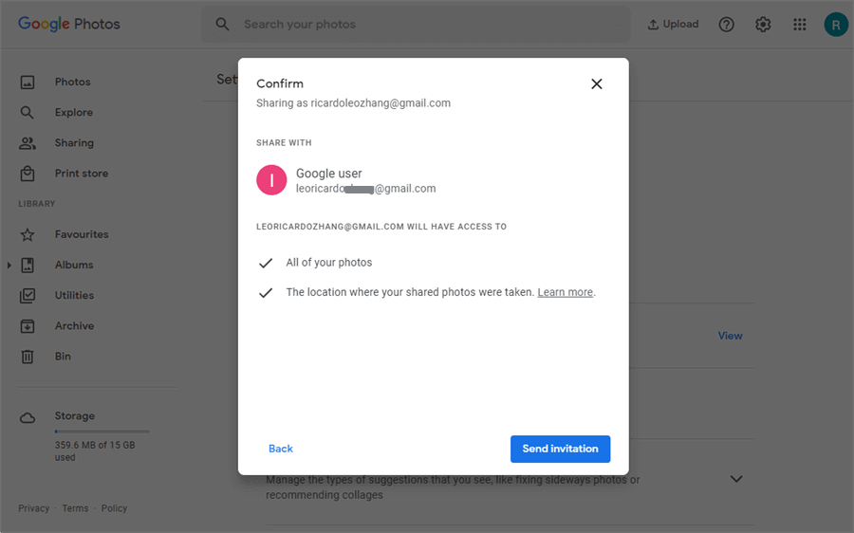The image size is (854, 533).
Task: Open the Albums menu item
Action: [74, 266]
